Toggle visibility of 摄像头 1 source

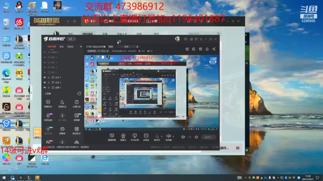click(45, 52)
